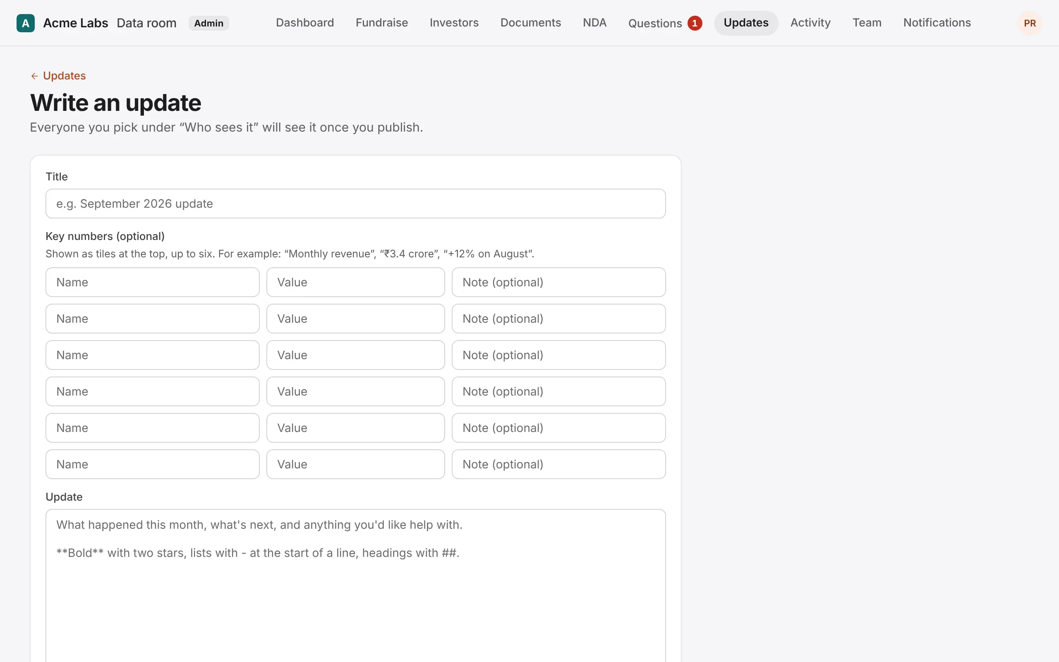
Task: Click the Update field label
Action: (x=64, y=497)
